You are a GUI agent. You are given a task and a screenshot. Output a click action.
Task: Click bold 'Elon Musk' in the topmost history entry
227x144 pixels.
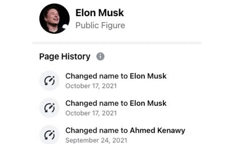tap(148, 76)
